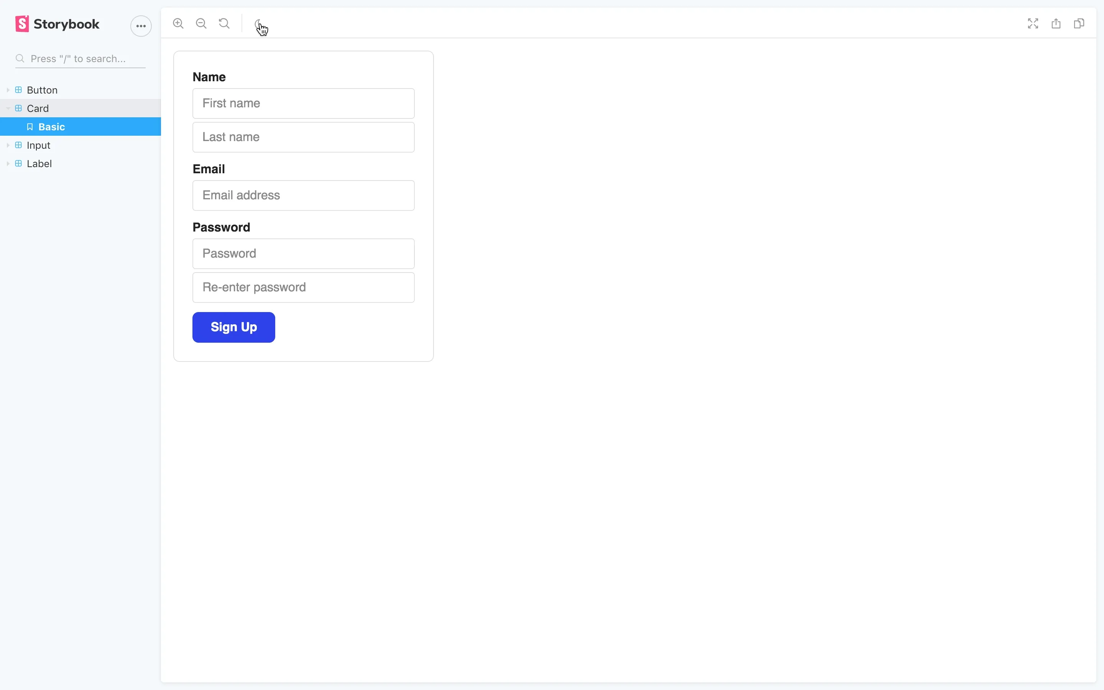The width and height of the screenshot is (1104, 690).
Task: Click the Storybook brand title text
Action: (x=67, y=24)
